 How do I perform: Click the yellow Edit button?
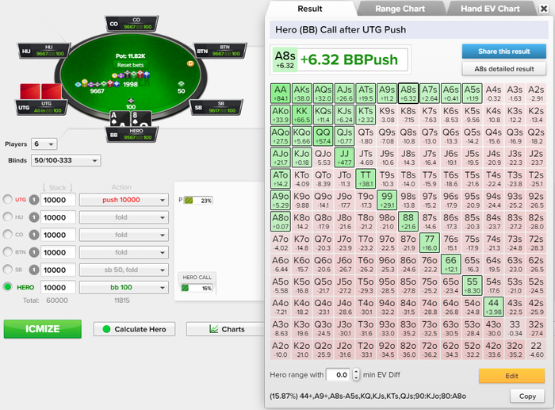pos(511,376)
